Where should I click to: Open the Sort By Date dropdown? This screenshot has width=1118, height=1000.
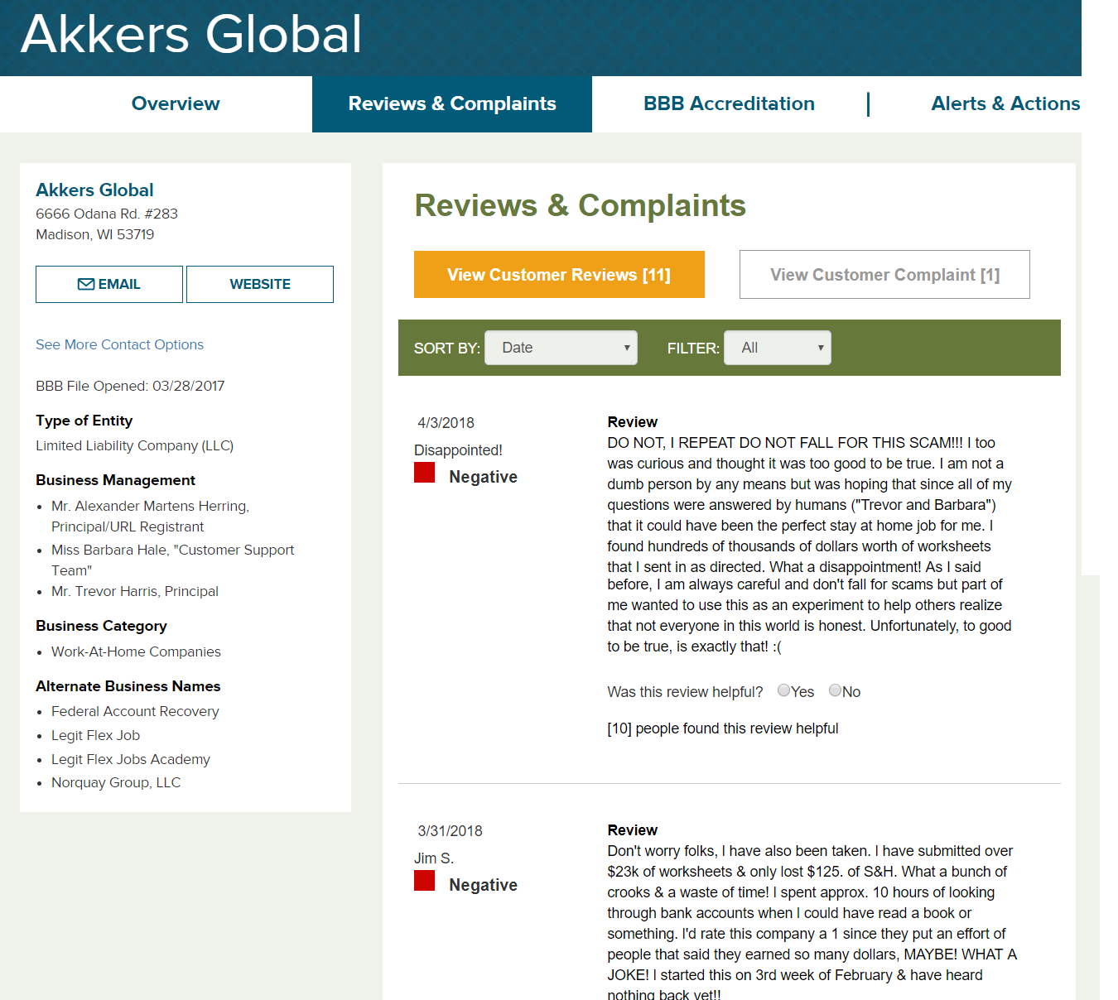561,348
